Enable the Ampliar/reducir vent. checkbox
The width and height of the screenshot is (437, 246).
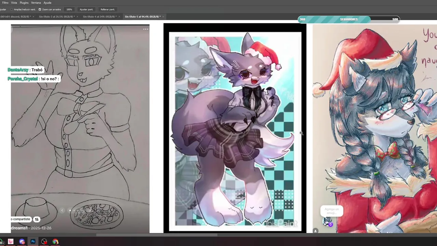click(12, 10)
